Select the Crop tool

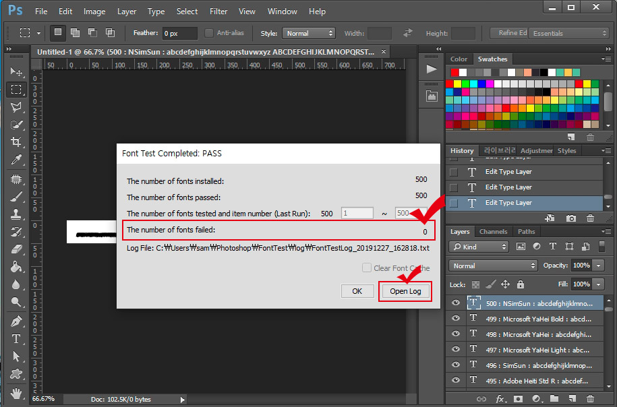click(16, 142)
